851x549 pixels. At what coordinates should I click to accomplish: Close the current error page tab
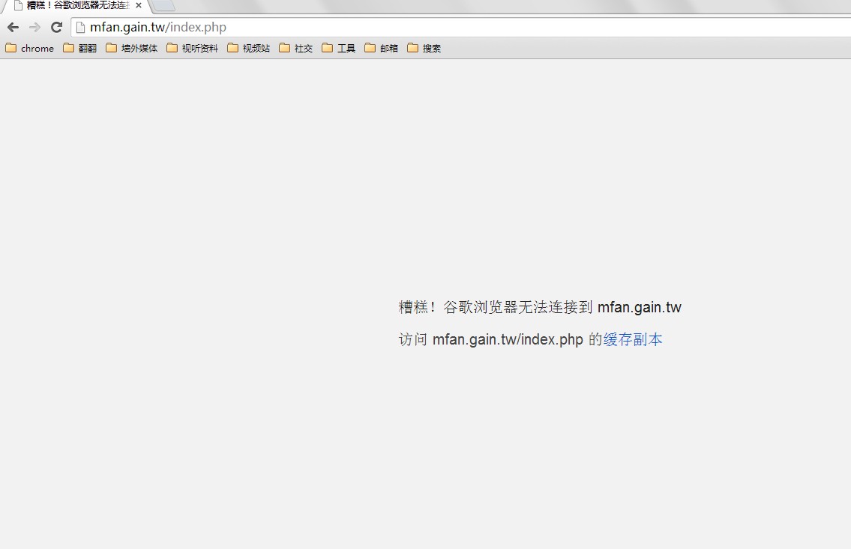click(x=139, y=5)
